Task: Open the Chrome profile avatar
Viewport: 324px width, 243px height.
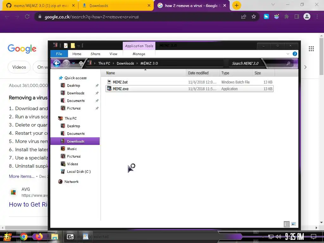Action: point(307,16)
